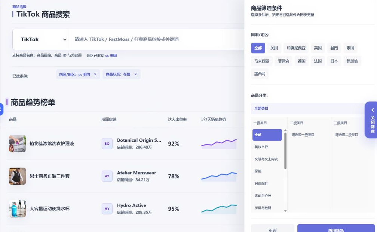Image resolution: width=377 pixels, height=232 pixels.
Task: Click the 重置 reset button
Action: coord(273,229)
